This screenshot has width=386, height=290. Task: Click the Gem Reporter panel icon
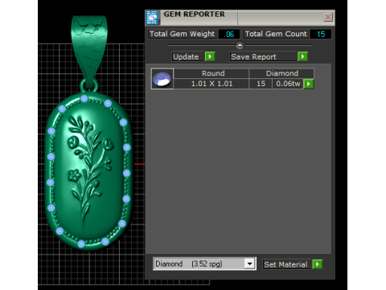152,18
